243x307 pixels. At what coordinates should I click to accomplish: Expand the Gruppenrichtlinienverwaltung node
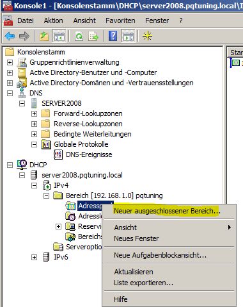pyautogui.click(x=10, y=62)
